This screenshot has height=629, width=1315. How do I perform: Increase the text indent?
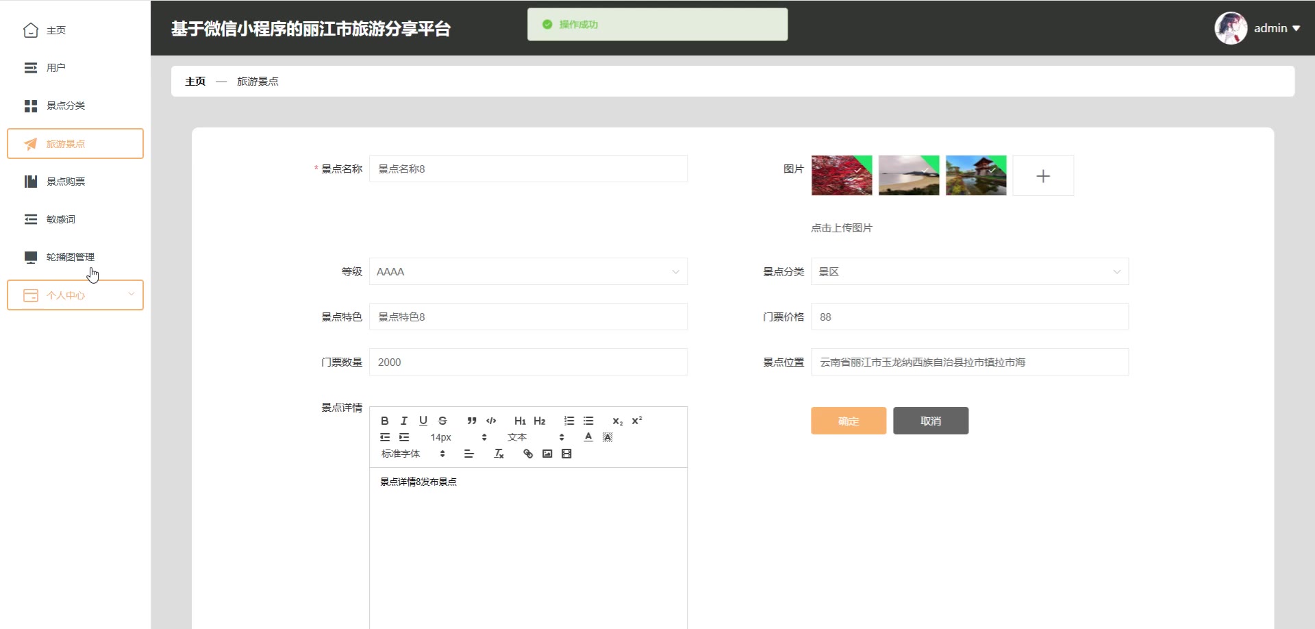tap(404, 437)
